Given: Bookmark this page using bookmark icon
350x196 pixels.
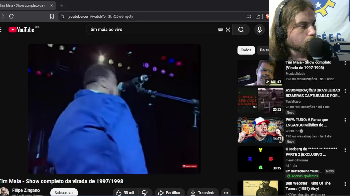Looking at the screenshot, I should [52, 16].
